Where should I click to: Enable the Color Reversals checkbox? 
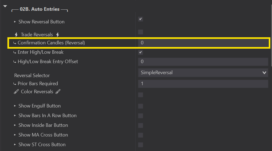(141, 95)
